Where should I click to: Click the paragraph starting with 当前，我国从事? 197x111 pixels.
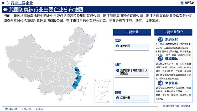[98, 18]
